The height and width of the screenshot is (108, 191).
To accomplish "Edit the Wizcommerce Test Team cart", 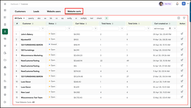I will coord(182,97).
